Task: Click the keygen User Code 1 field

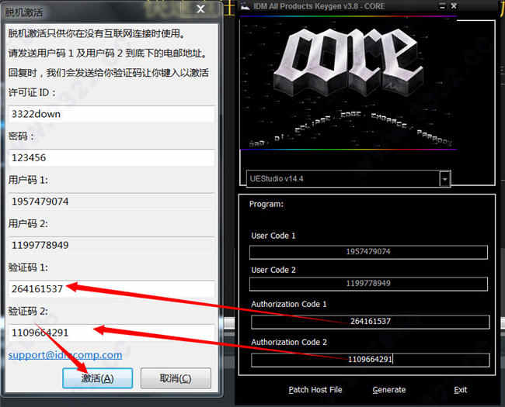Action: click(x=368, y=252)
